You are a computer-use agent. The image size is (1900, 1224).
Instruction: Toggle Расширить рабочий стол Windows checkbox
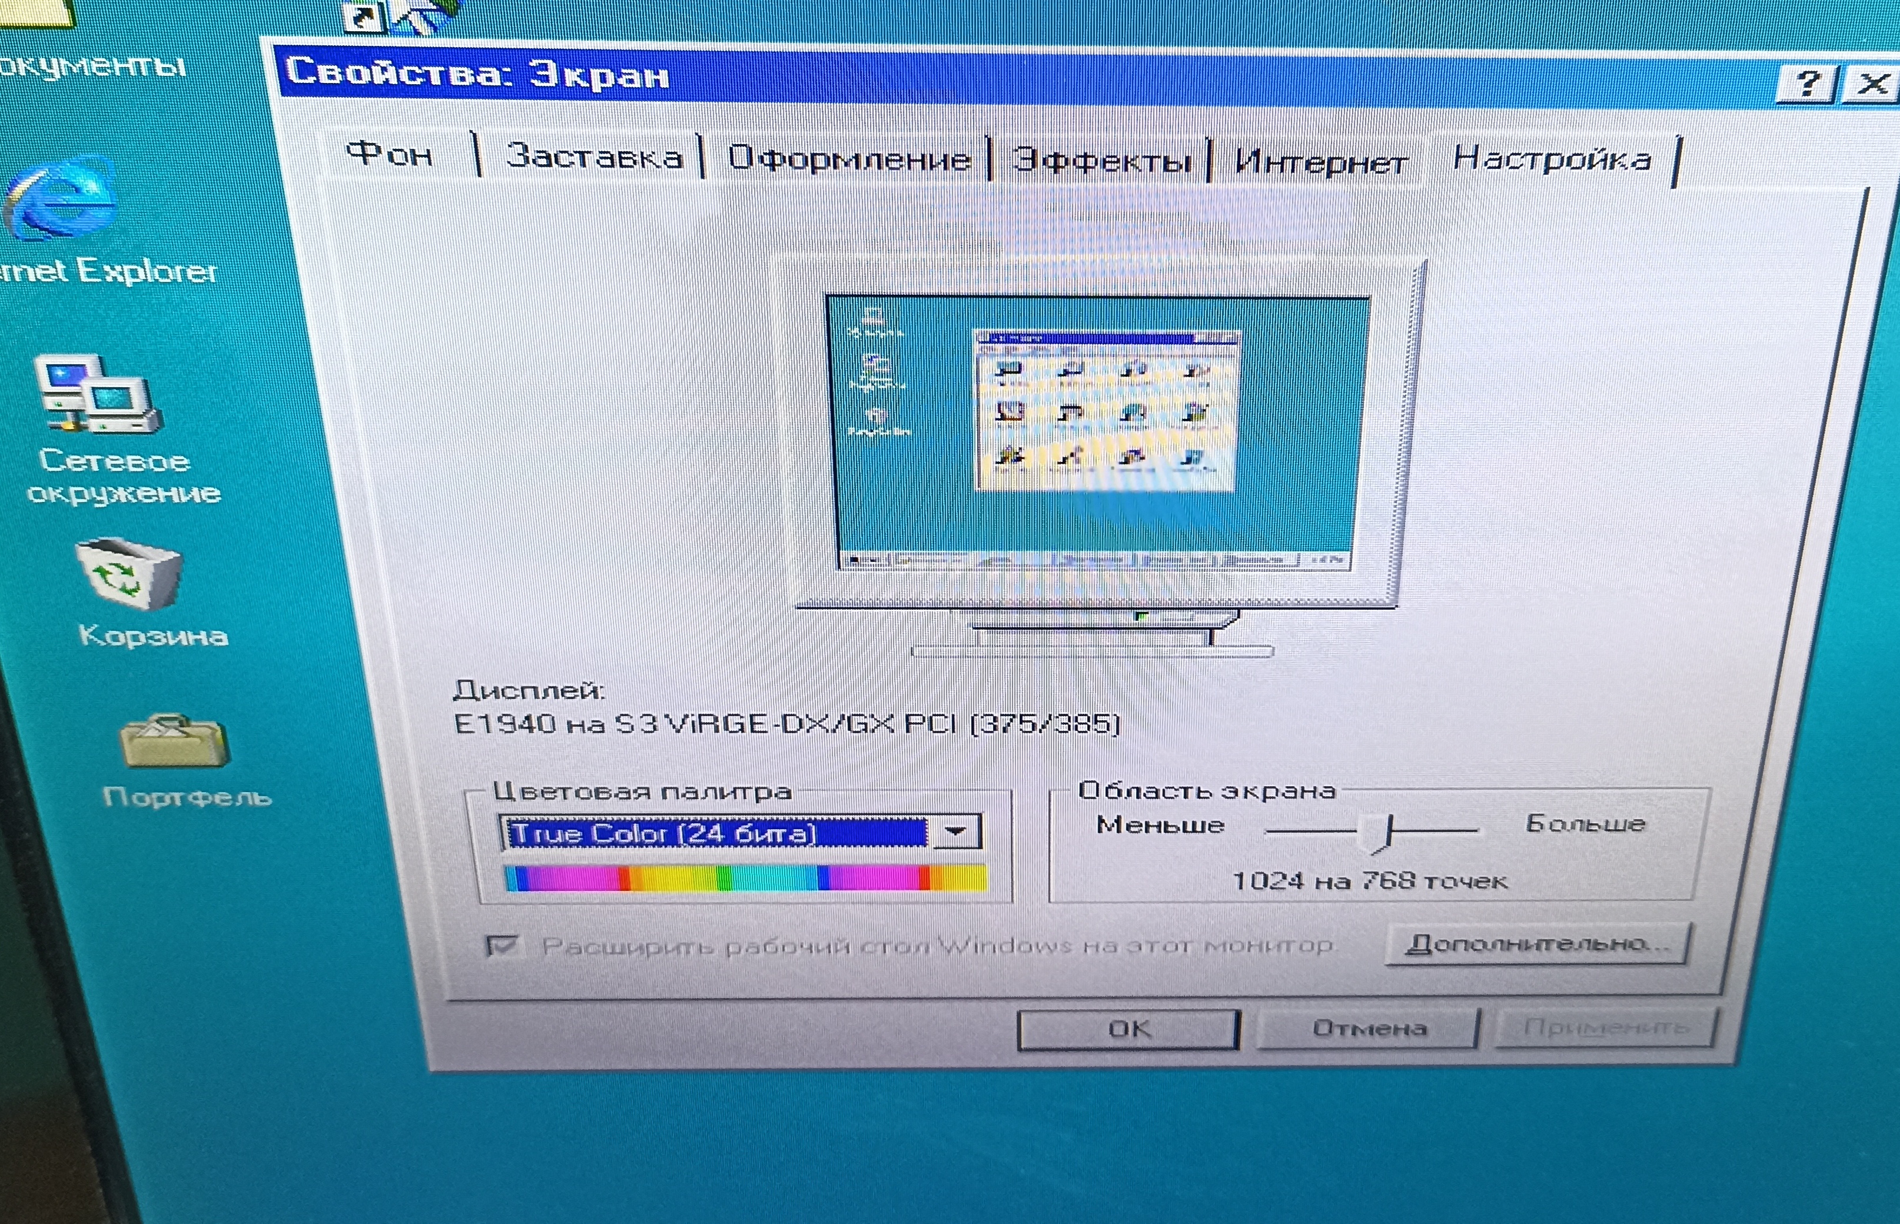pos(503,946)
